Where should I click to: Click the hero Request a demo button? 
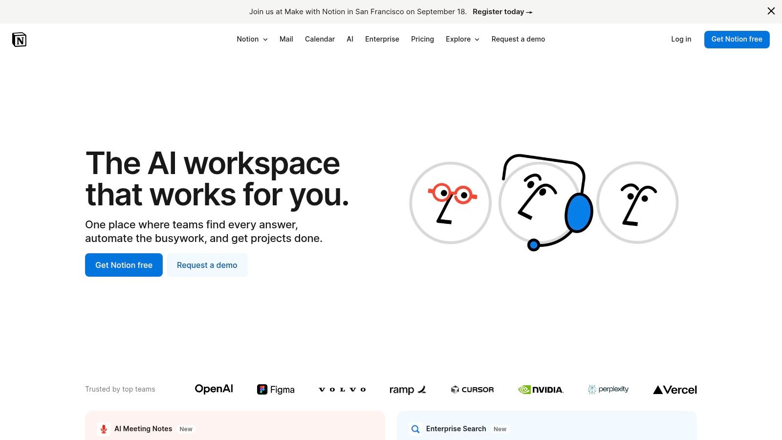[207, 265]
